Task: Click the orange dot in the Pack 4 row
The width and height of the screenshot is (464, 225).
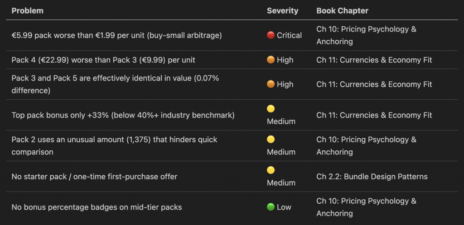Action: [271, 60]
